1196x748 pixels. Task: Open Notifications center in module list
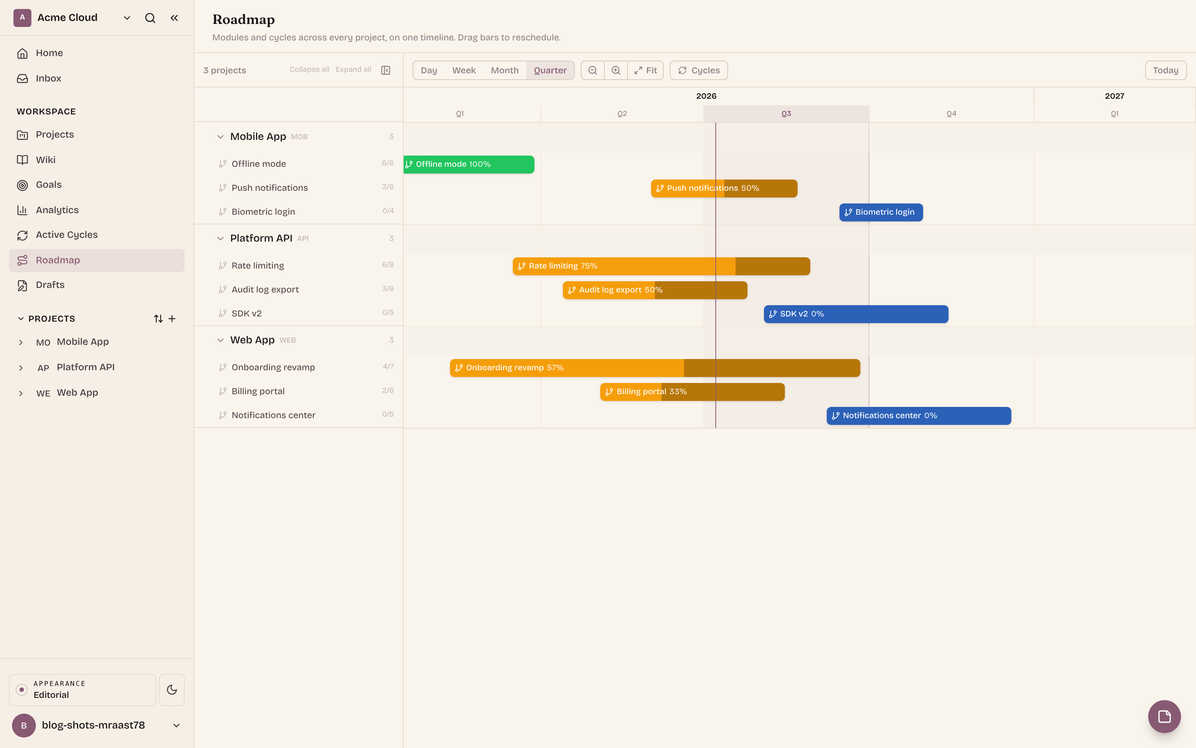click(299, 415)
